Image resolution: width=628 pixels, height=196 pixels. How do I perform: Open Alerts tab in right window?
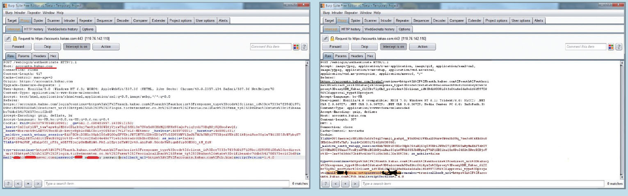pos(539,20)
